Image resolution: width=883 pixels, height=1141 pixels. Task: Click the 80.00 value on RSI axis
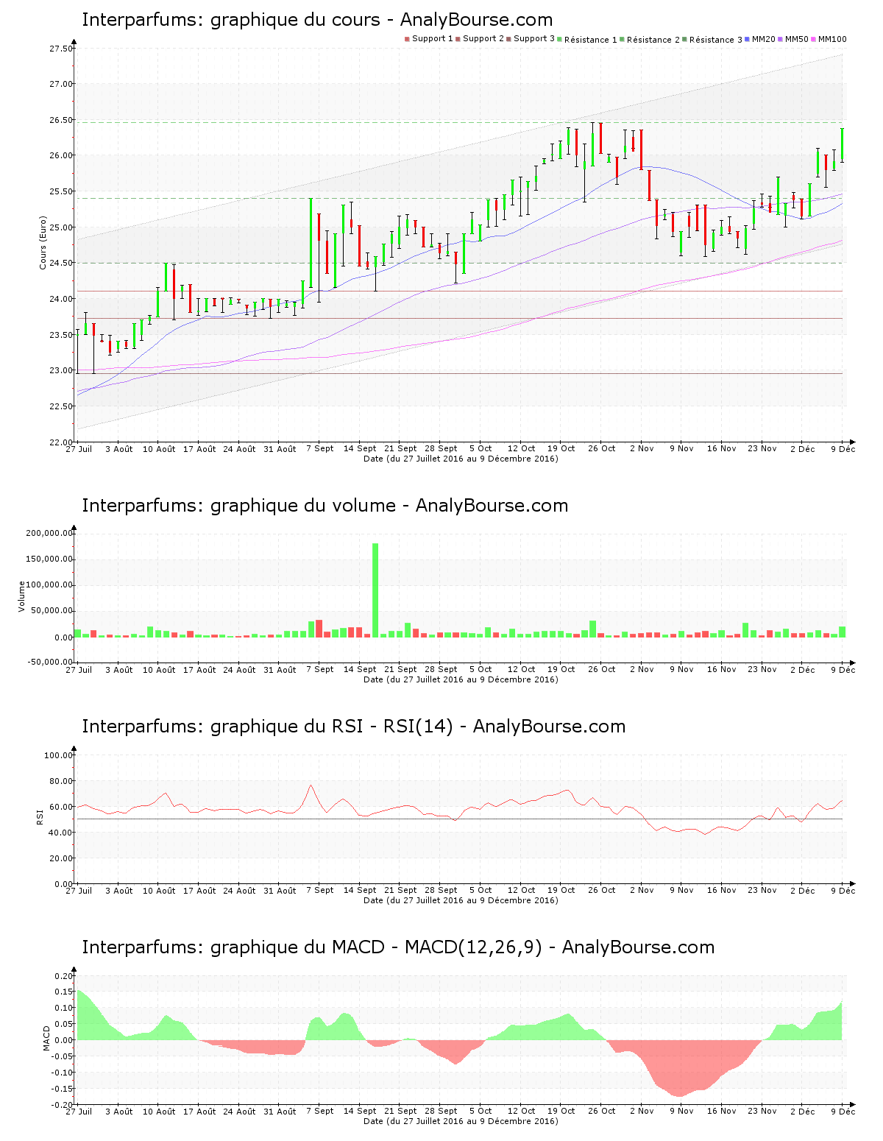(x=61, y=781)
